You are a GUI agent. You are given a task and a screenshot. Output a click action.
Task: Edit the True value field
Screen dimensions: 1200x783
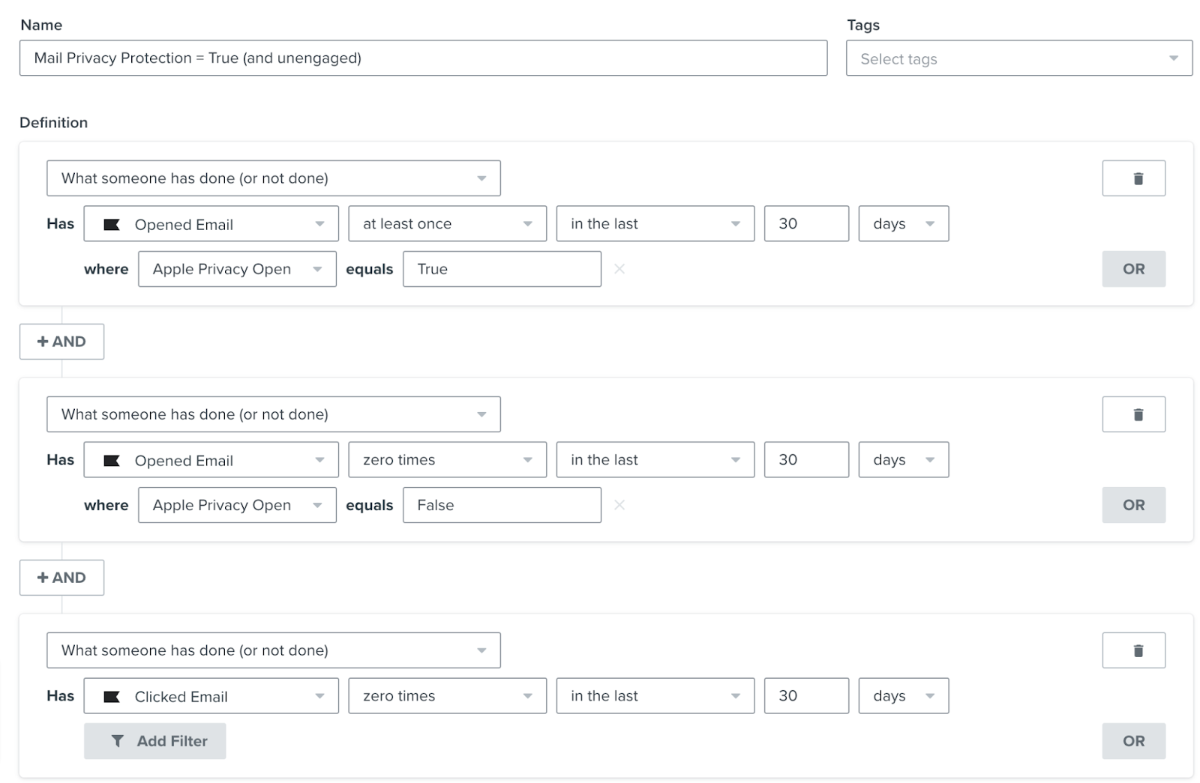click(x=502, y=269)
